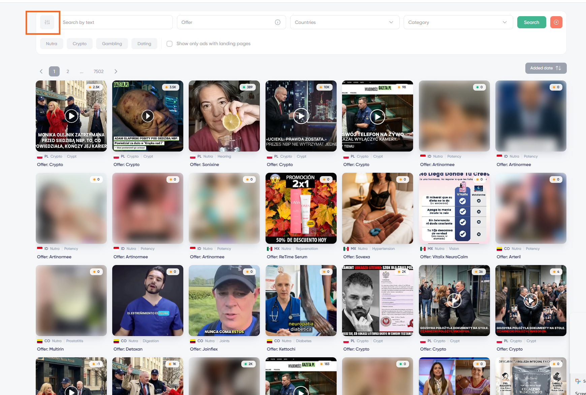This screenshot has width=586, height=395.
Task: Click the 'Vision' tag
Action: pos(454,249)
